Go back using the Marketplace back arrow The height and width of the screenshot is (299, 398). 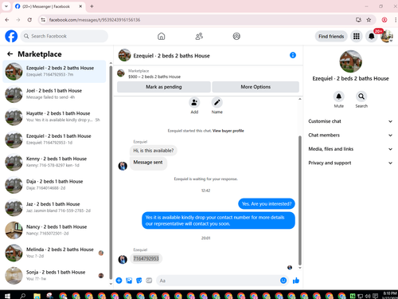click(10, 54)
